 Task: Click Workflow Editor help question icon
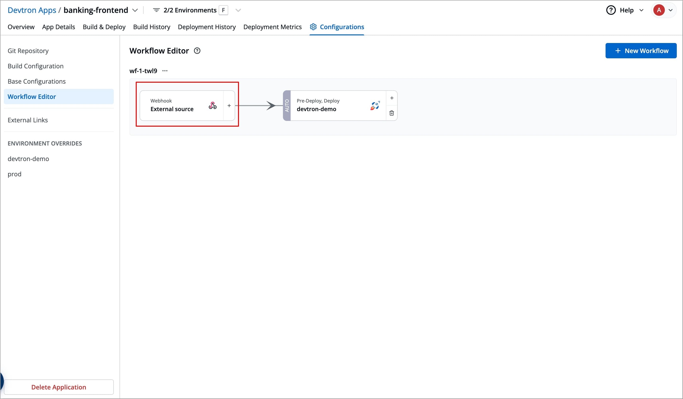pyautogui.click(x=197, y=51)
